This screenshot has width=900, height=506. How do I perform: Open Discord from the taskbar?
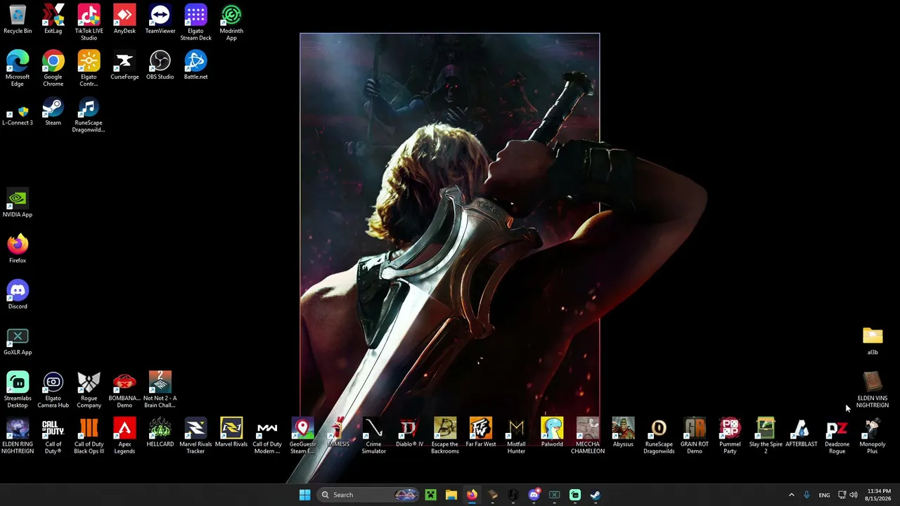click(534, 495)
